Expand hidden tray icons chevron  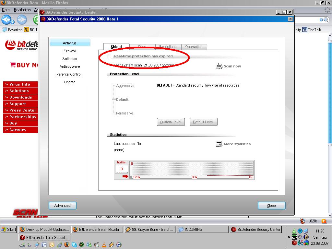tap(289, 237)
